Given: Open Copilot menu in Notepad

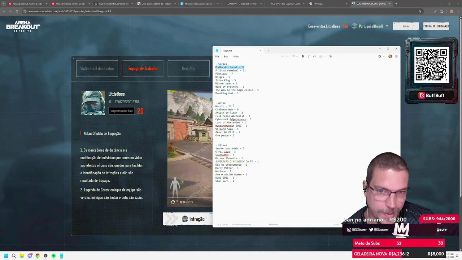Looking at the screenshot, I should point(380,56).
